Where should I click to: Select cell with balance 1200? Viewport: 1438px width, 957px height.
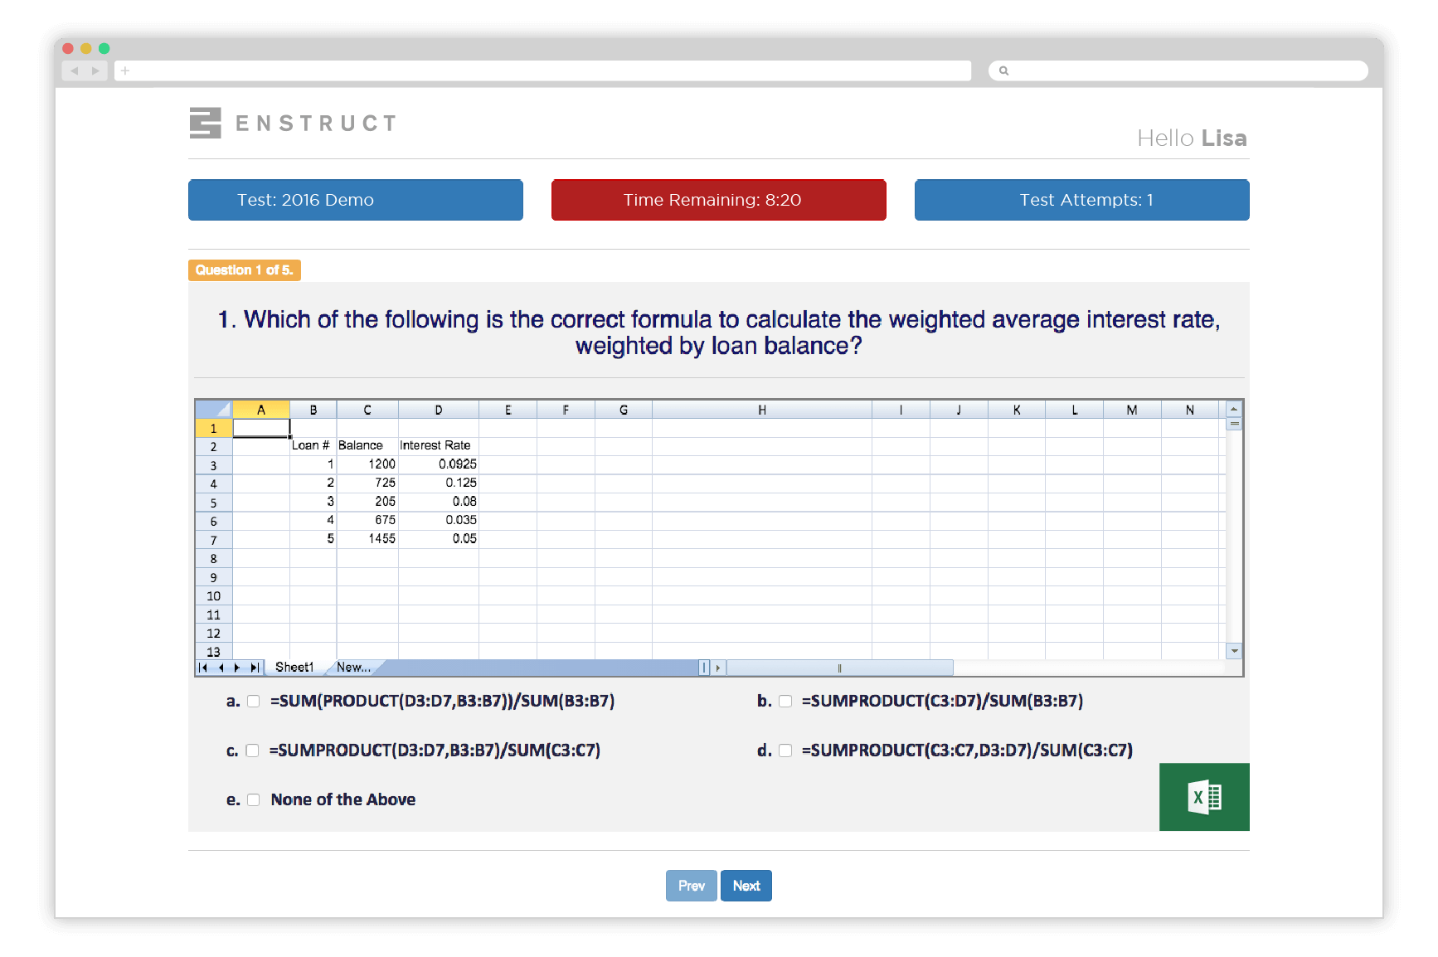tap(367, 464)
